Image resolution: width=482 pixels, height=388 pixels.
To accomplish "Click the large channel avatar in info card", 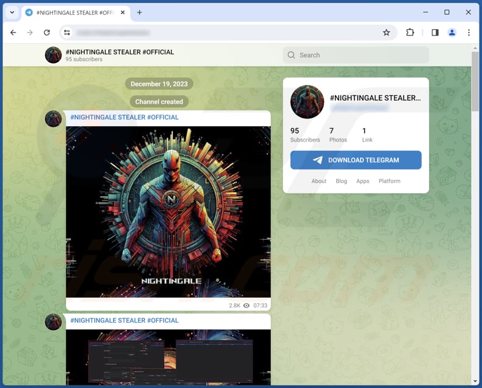I will [307, 102].
